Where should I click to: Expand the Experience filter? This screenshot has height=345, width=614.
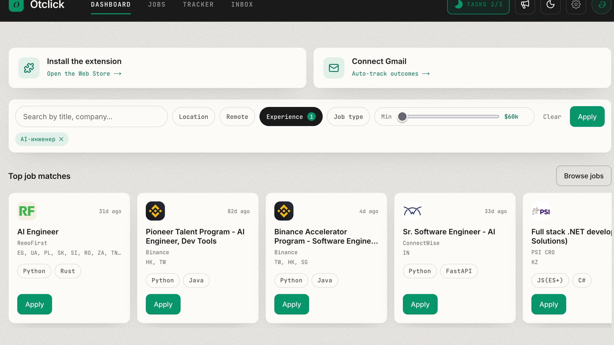tap(291, 117)
